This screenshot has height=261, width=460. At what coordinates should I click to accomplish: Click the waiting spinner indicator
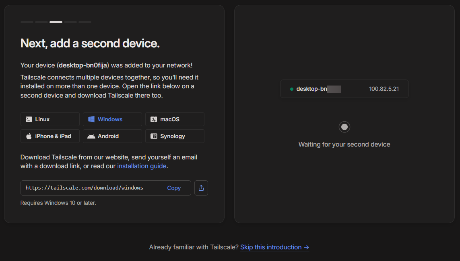click(x=344, y=127)
